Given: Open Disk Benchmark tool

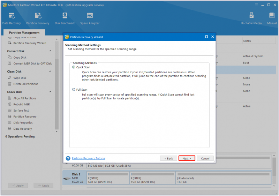Looking at the screenshot, I should pos(65,18).
